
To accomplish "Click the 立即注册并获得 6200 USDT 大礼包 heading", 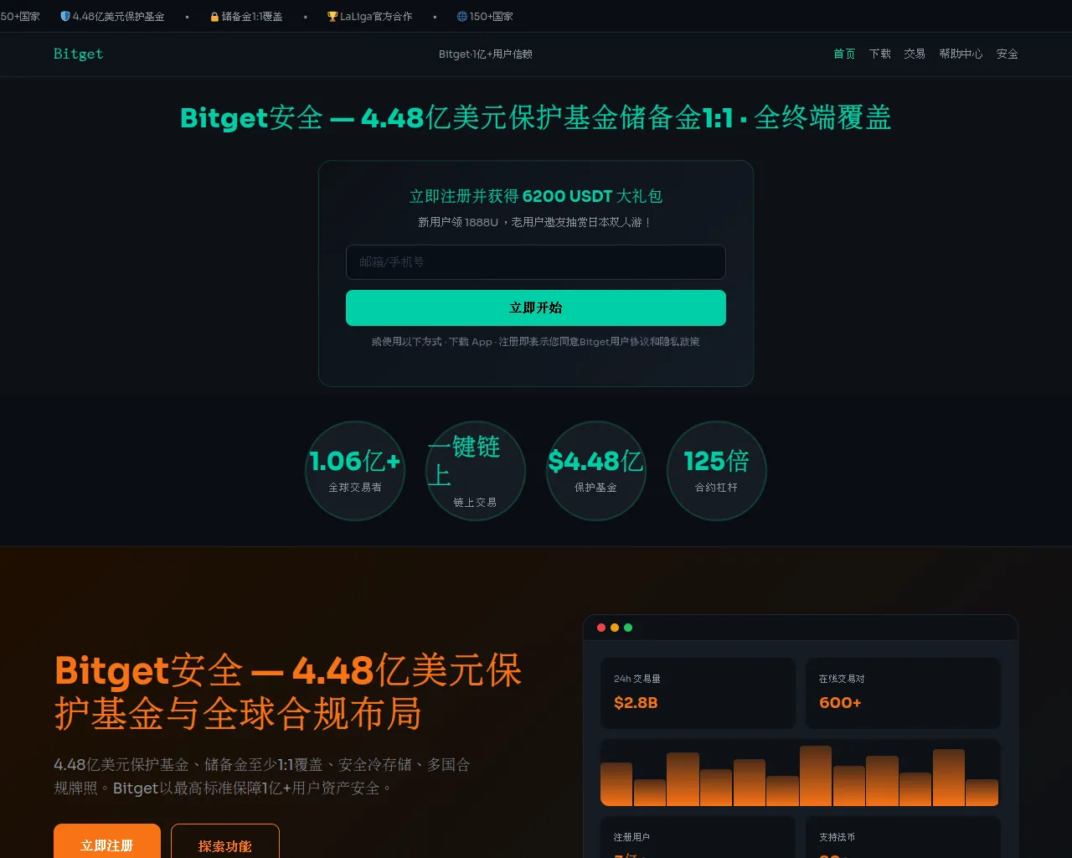I will pos(536,196).
